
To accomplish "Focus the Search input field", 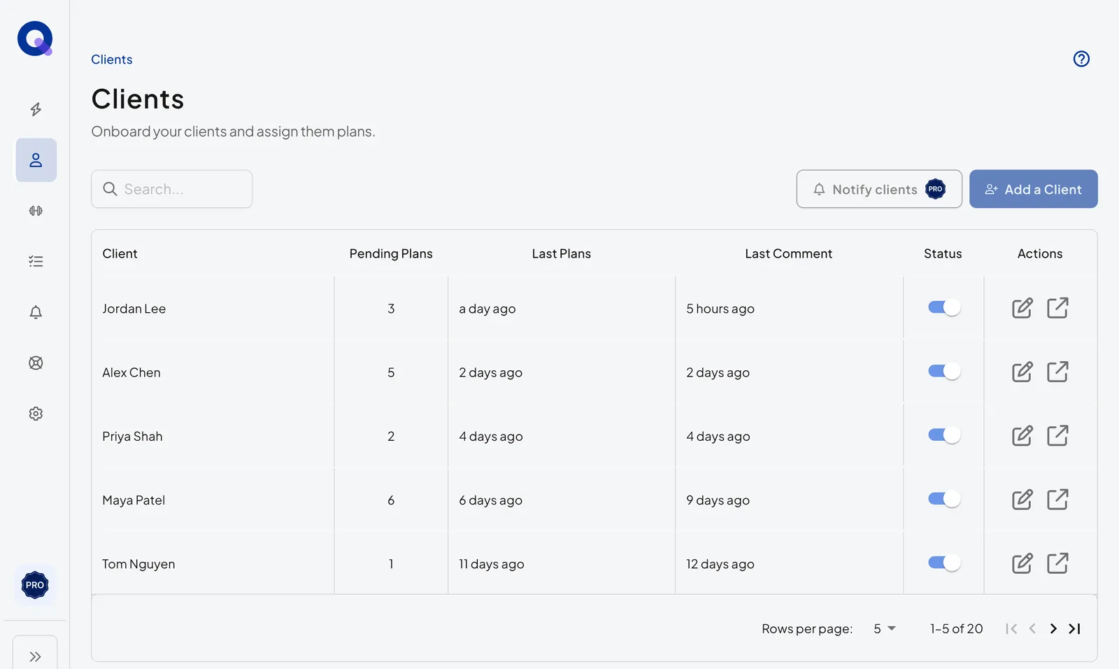I will (171, 189).
